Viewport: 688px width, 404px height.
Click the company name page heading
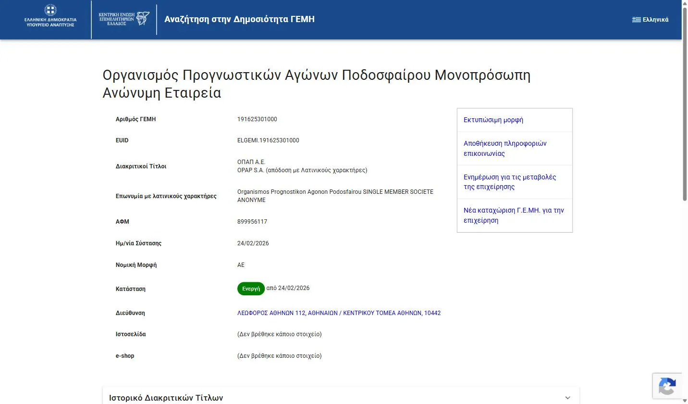click(x=317, y=84)
